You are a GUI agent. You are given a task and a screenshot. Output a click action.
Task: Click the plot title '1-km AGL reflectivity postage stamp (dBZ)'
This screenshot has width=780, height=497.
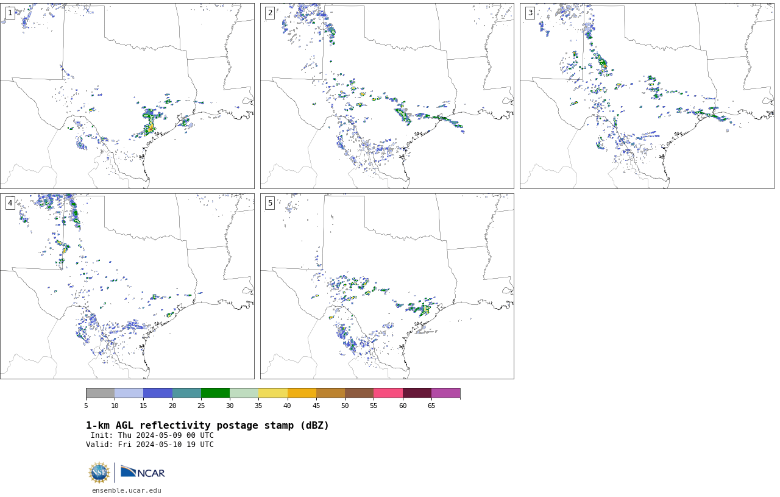click(x=207, y=426)
